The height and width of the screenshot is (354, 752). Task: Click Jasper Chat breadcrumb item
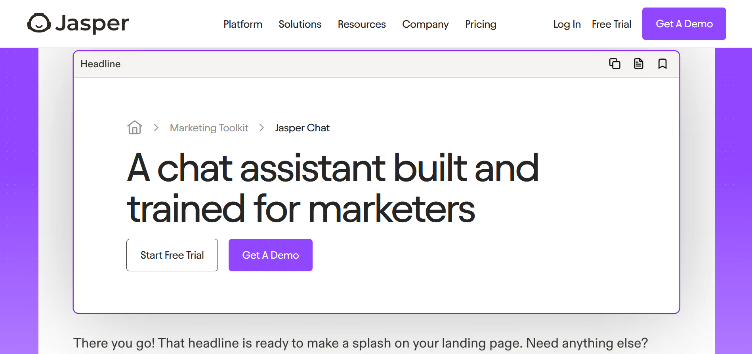pos(302,128)
